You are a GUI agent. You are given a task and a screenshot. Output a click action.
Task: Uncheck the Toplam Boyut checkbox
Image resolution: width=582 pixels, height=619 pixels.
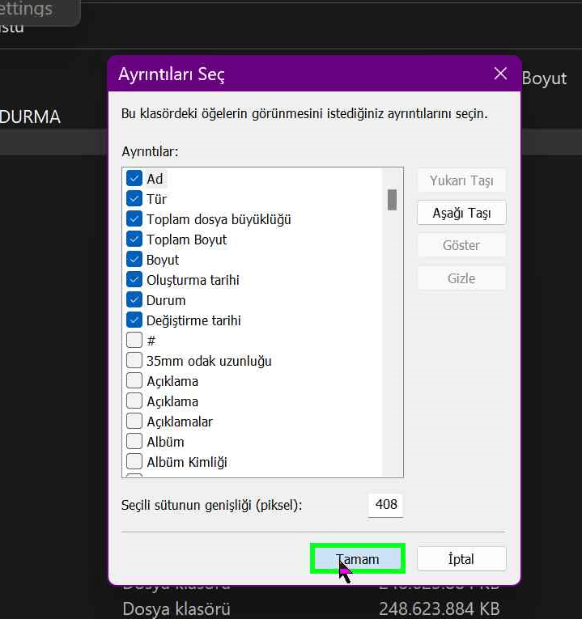134,239
